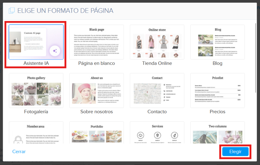The image size is (260, 165).
Task: Click the Cerrar link to close dialog
Action: pos(19,152)
